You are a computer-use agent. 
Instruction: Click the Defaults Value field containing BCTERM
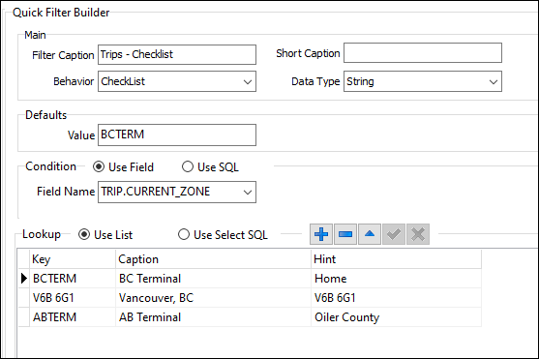point(177,135)
